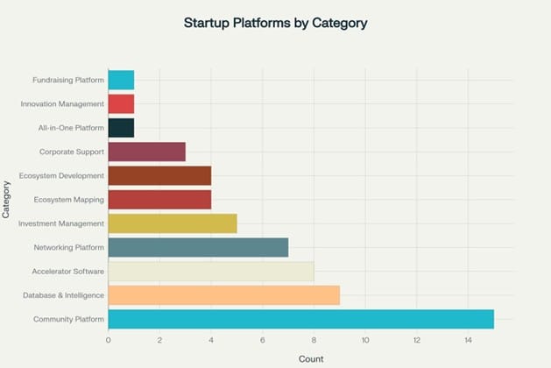Click the Accelerator Software bar

click(x=211, y=272)
